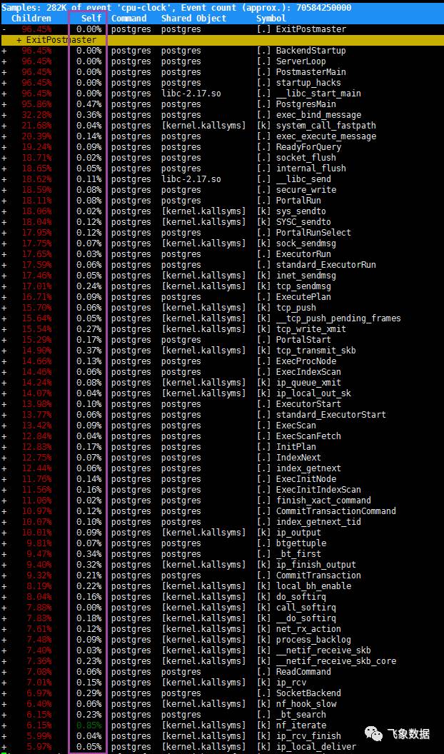Expand the PostgresMain row plus sign
444x754 pixels.
tap(4, 104)
